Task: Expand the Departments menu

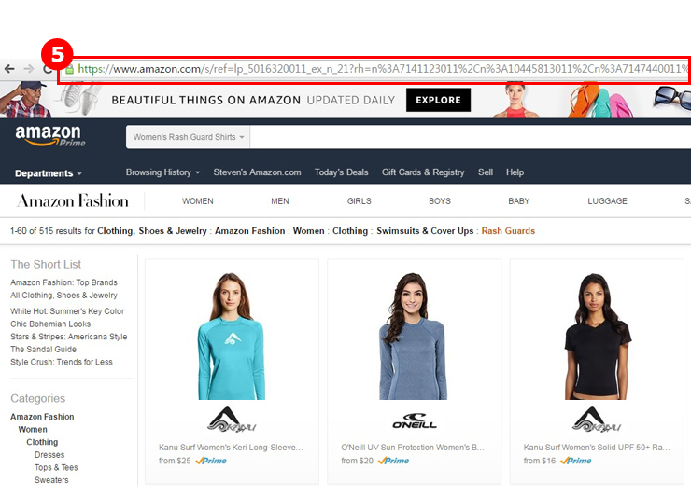Action: coord(48,173)
